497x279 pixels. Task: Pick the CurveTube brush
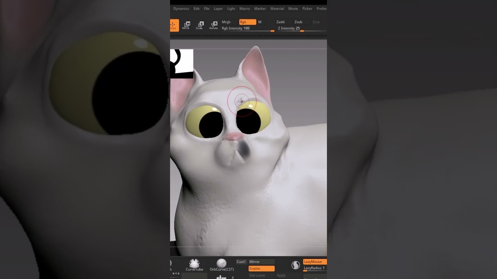click(194, 265)
